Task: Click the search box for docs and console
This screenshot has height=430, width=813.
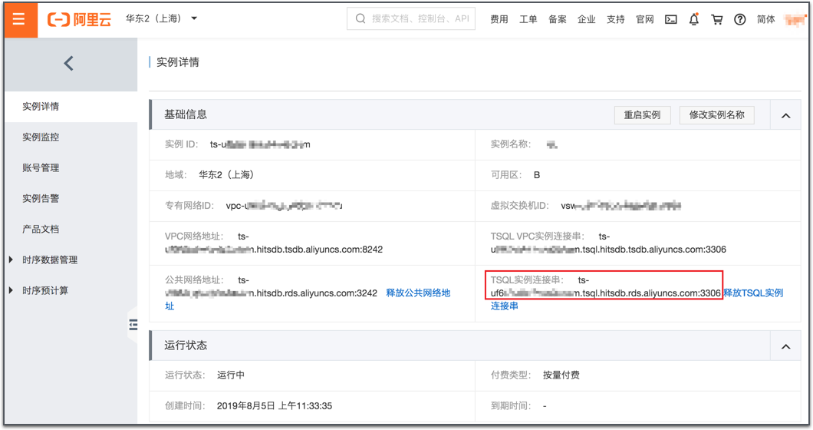Action: point(410,18)
